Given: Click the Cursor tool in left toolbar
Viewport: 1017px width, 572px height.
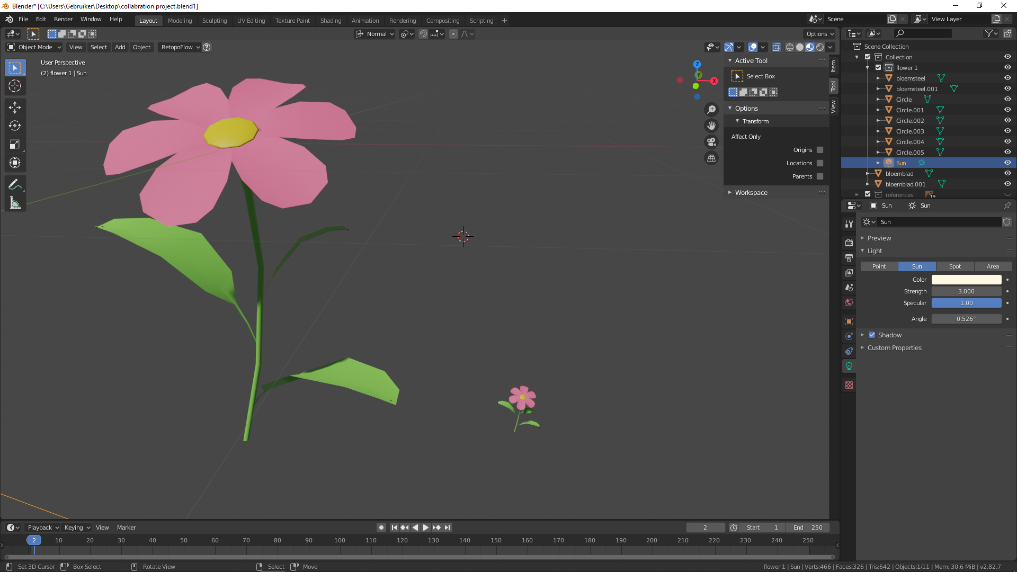Looking at the screenshot, I should point(15,86).
